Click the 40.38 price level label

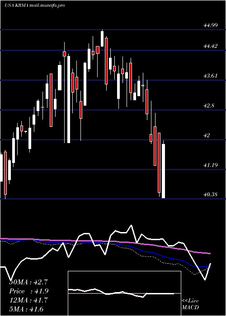click(211, 195)
